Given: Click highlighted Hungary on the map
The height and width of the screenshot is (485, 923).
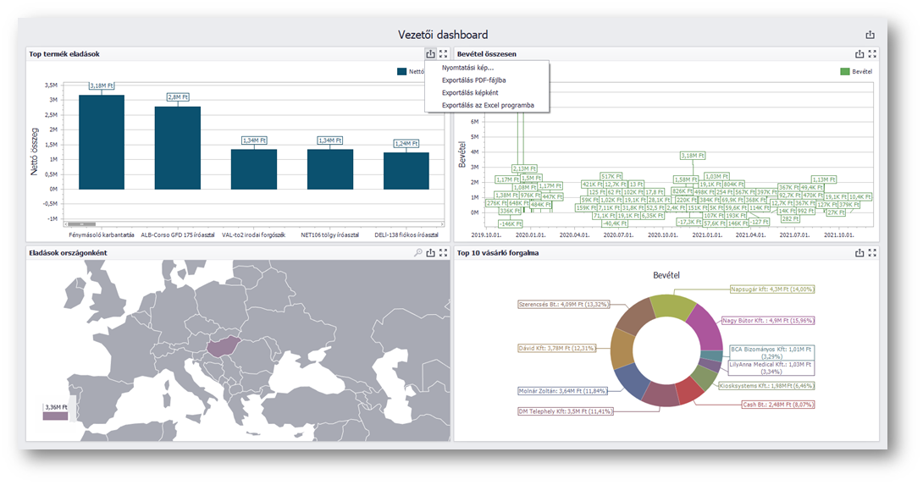Looking at the screenshot, I should pyautogui.click(x=223, y=346).
